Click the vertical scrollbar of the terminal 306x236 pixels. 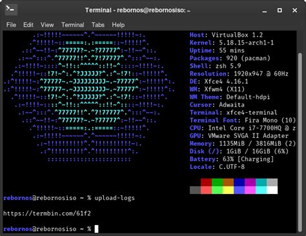coord(300,142)
